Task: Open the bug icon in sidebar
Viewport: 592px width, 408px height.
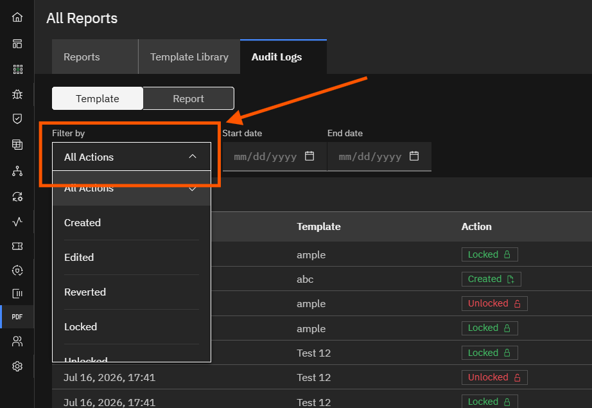Action: (17, 94)
